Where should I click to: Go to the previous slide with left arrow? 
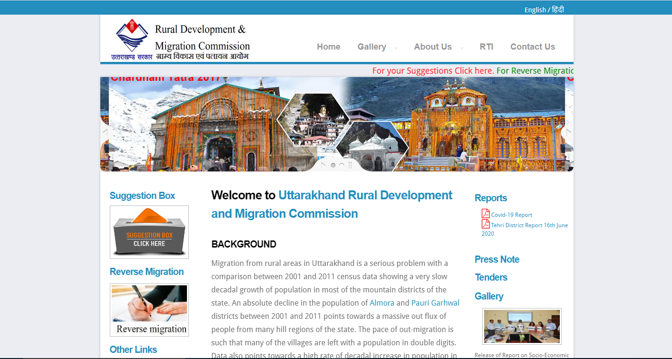pos(105,132)
